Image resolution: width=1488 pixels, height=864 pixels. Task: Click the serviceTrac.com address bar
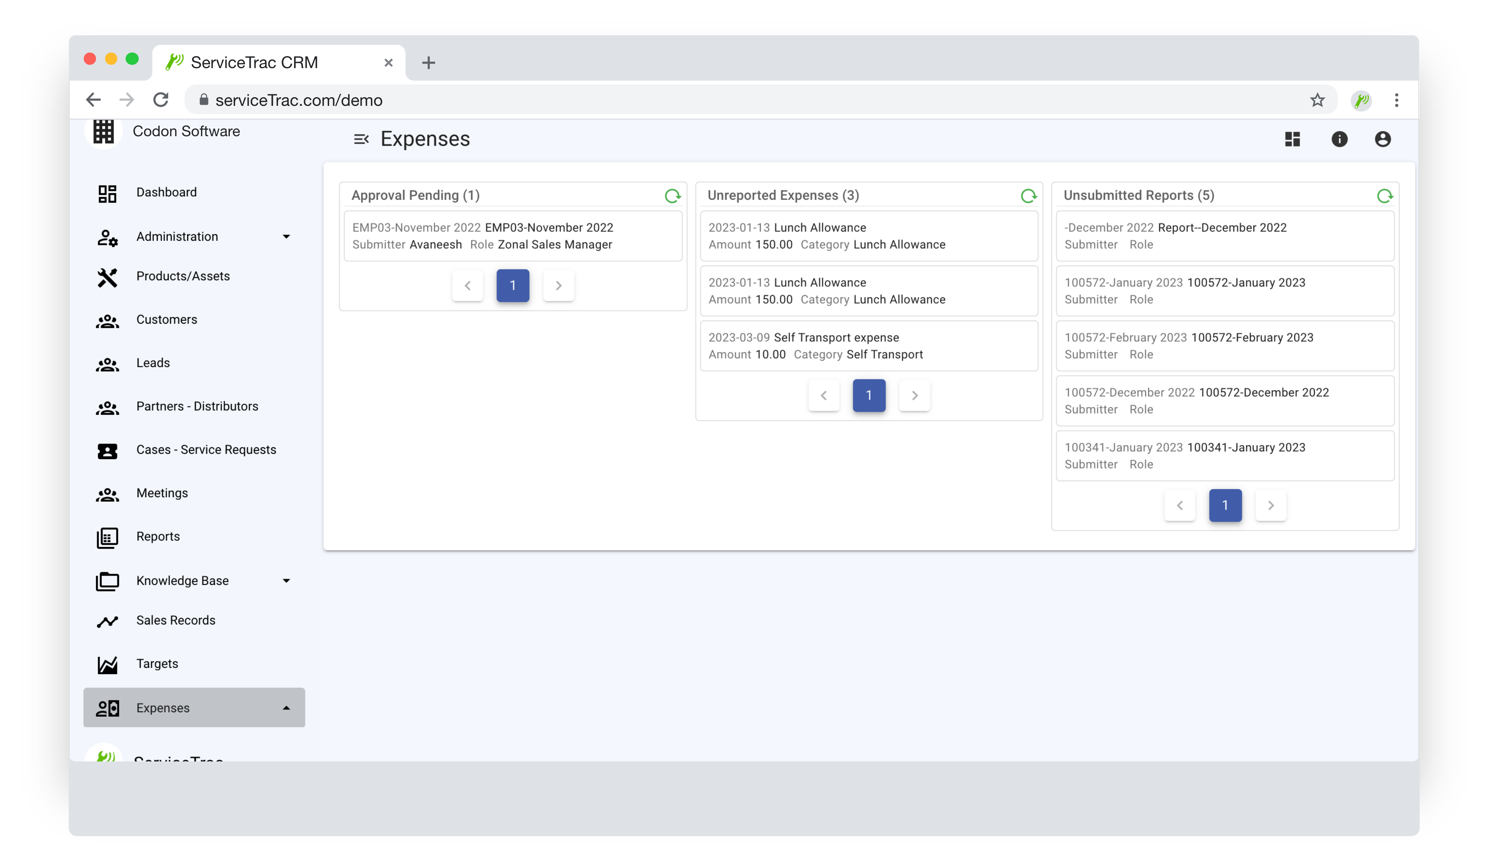click(298, 100)
